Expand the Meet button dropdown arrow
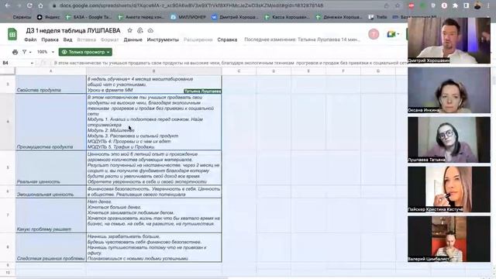 [x=398, y=34]
